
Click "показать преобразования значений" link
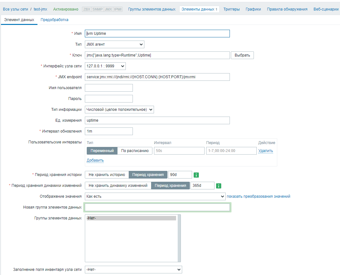coord(258,196)
